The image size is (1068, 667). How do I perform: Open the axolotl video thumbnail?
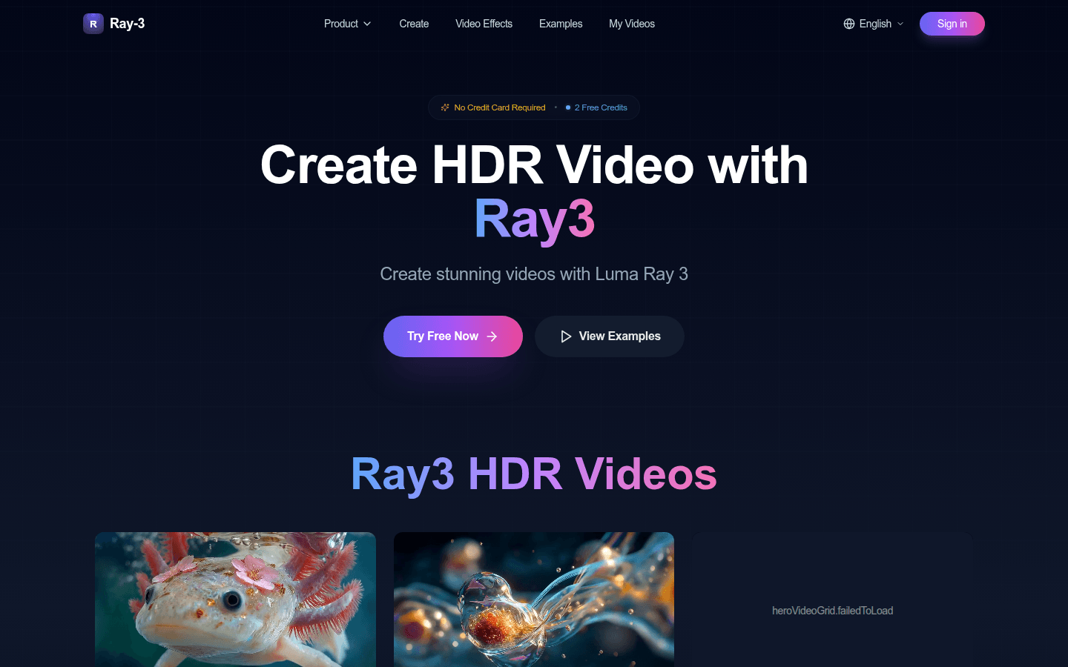(x=234, y=599)
